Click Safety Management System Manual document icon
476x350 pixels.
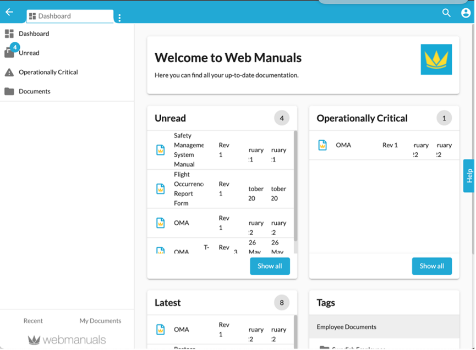pos(161,150)
